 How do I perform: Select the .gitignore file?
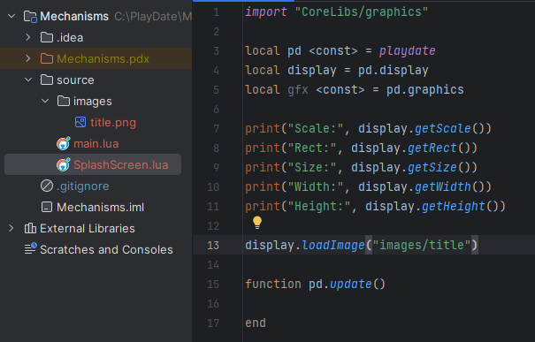click(83, 186)
